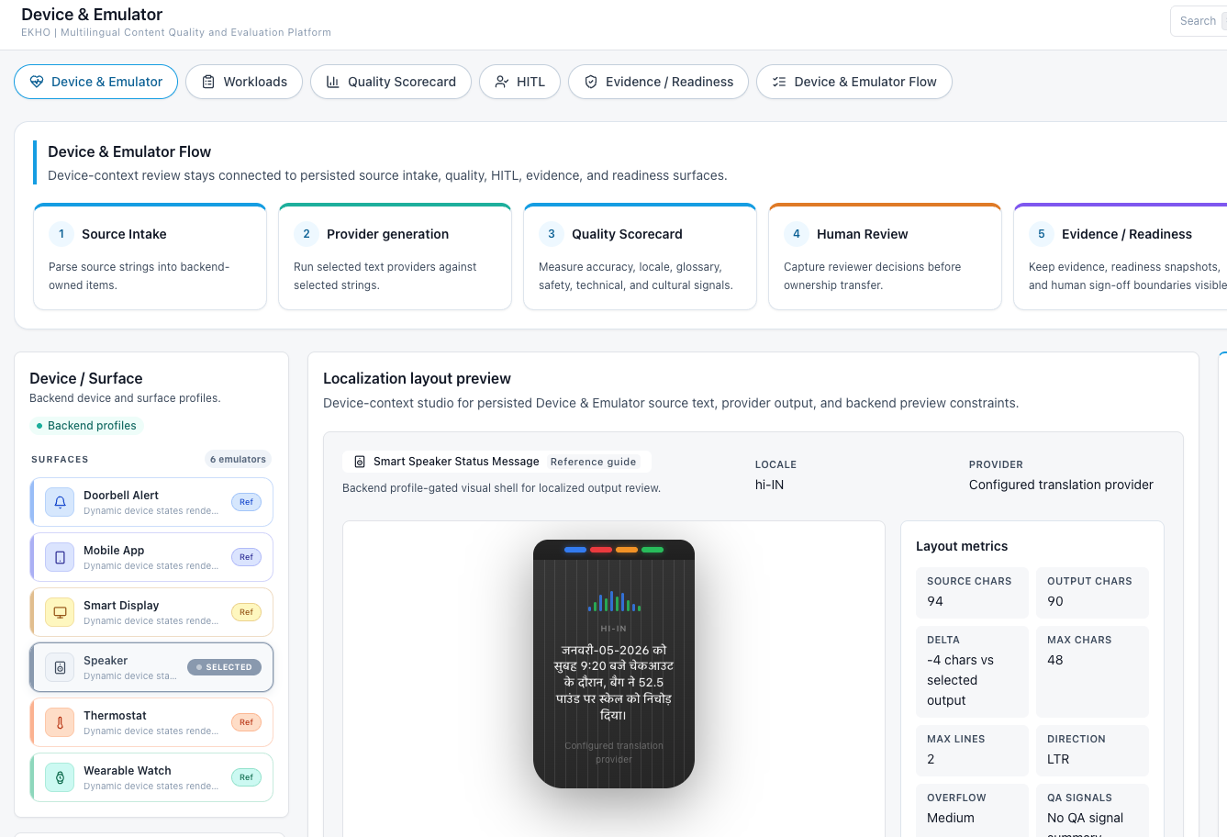Click the MAX CHARS 48 metric
Viewport: 1227px width, 837px height.
point(1092,671)
